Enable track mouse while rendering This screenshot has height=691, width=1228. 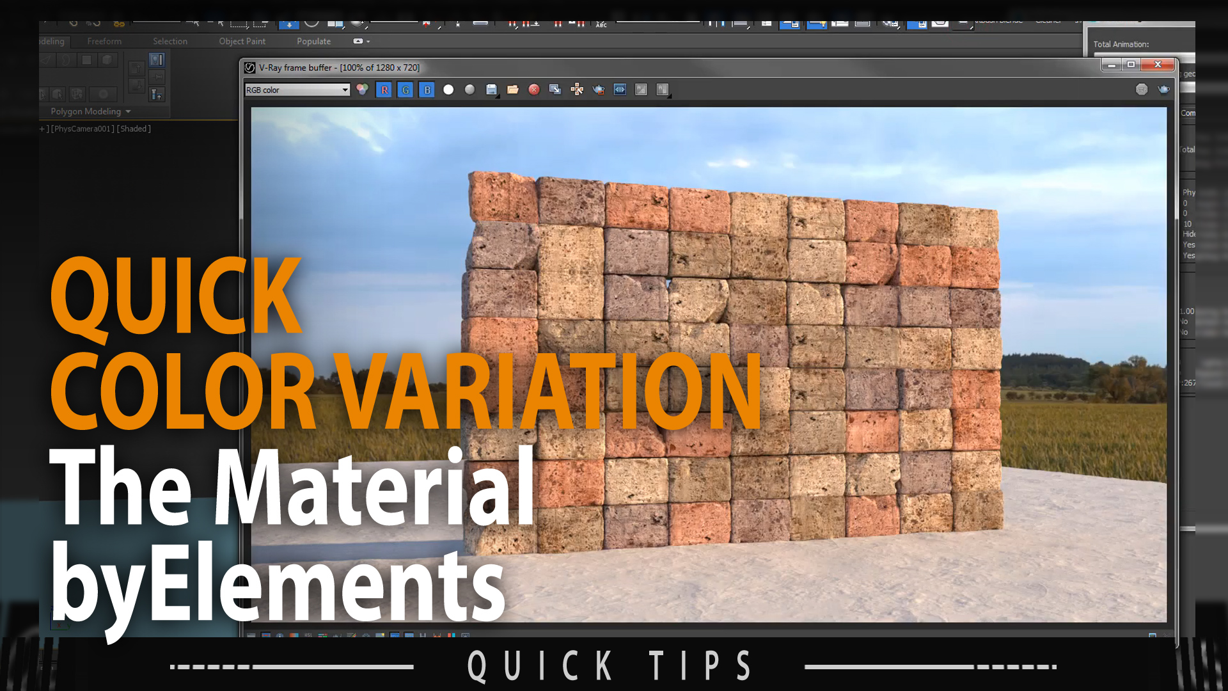(577, 90)
